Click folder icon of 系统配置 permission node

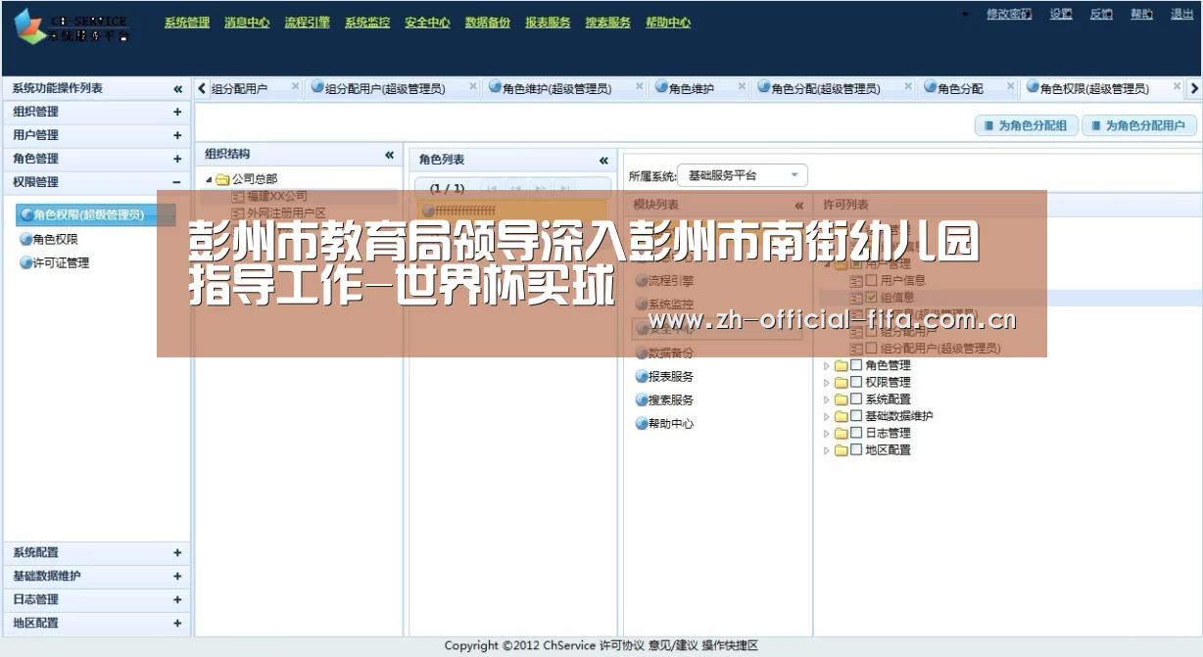(841, 399)
